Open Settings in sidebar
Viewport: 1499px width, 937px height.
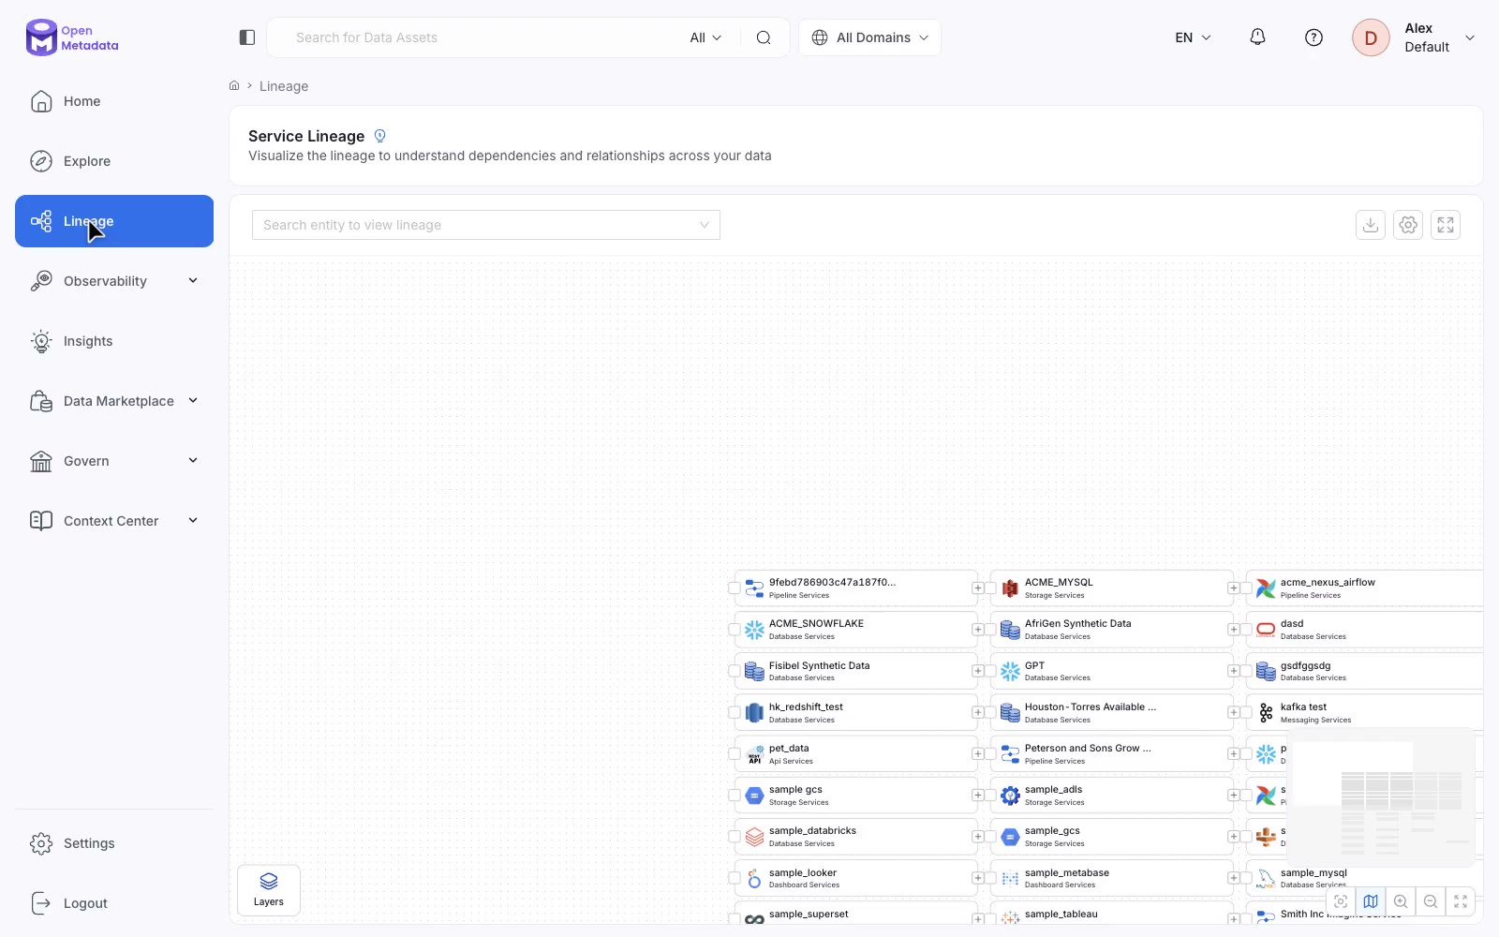pos(114,843)
